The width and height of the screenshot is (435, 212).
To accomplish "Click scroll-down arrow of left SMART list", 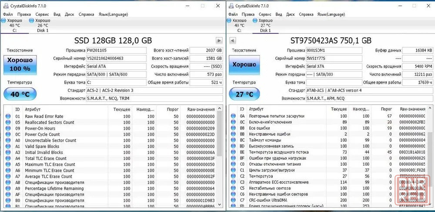I will coord(220,204).
